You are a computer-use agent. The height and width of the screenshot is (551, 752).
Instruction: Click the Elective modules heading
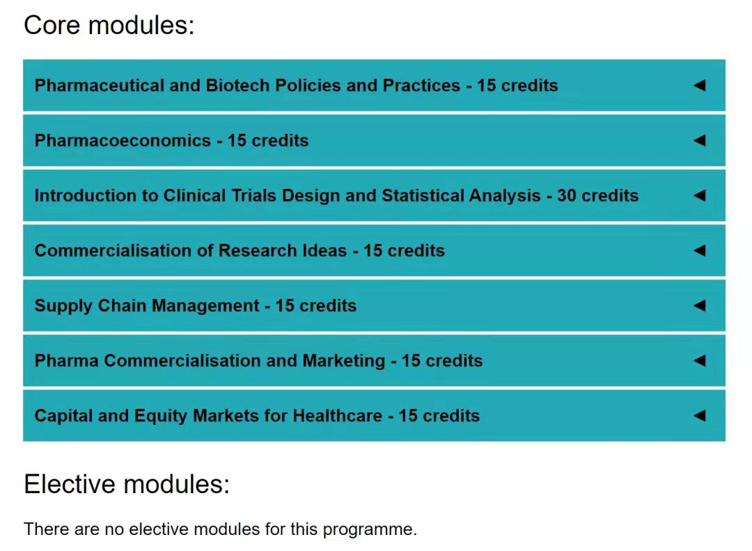127,484
